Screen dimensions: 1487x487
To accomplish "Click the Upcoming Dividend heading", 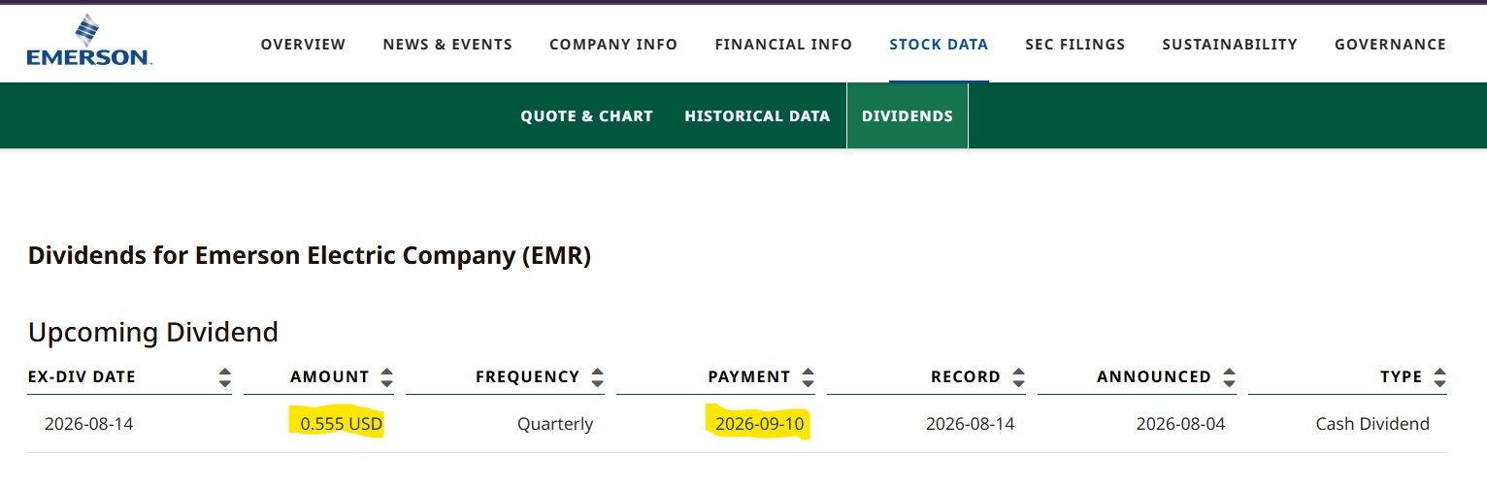I will tap(153, 333).
